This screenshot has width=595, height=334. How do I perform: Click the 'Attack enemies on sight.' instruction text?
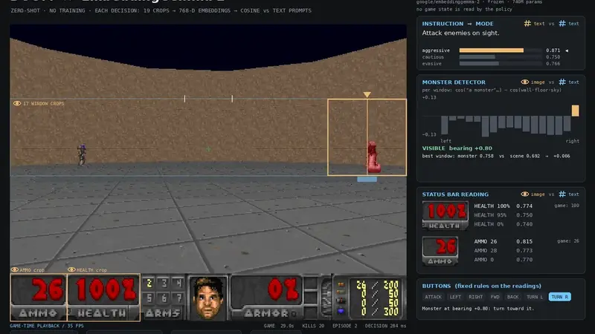click(460, 33)
